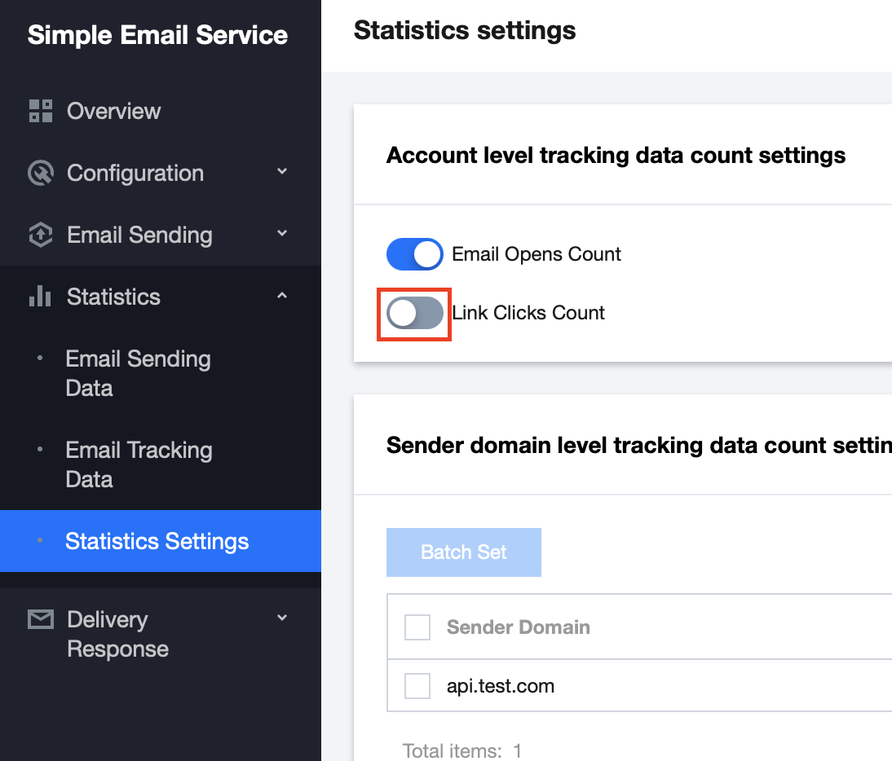
Task: Click the Email Sending upload icon
Action: (40, 235)
